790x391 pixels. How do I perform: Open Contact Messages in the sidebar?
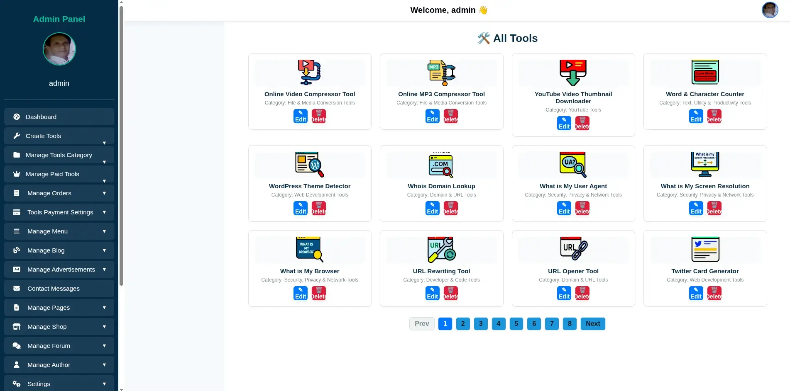(x=59, y=289)
